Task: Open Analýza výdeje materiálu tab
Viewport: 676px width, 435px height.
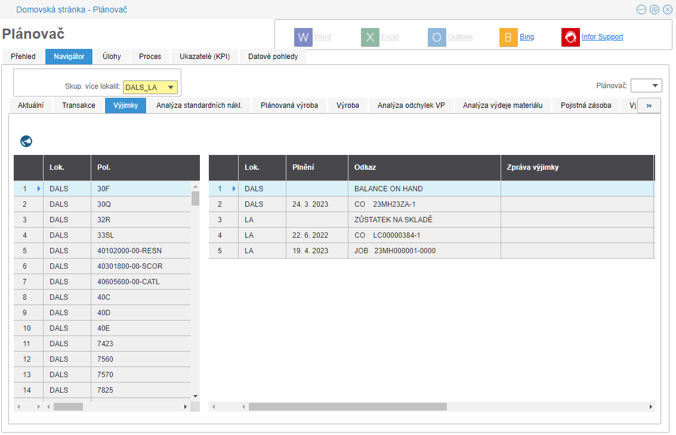Action: (x=503, y=105)
